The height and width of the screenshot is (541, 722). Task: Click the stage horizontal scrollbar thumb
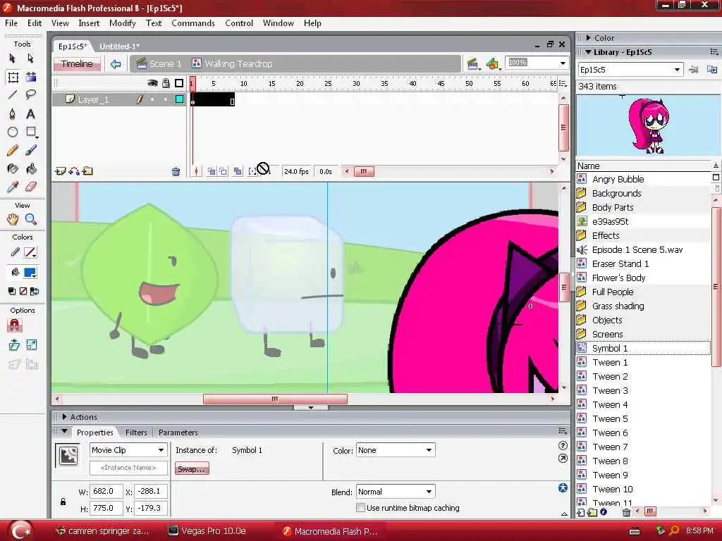click(x=275, y=399)
